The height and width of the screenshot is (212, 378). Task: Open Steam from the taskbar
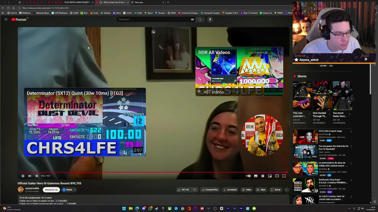click(157, 208)
